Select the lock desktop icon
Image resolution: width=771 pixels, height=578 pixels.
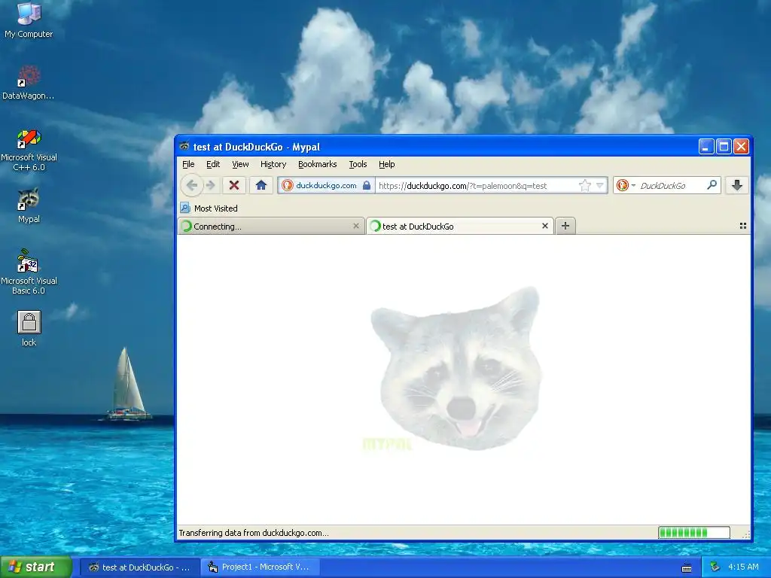[29, 328]
